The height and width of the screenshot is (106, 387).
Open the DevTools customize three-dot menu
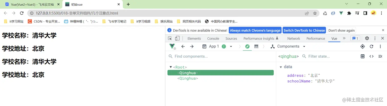pyautogui.click(x=375, y=38)
